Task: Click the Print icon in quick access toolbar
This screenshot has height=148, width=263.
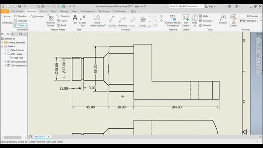Action: coord(43,6)
